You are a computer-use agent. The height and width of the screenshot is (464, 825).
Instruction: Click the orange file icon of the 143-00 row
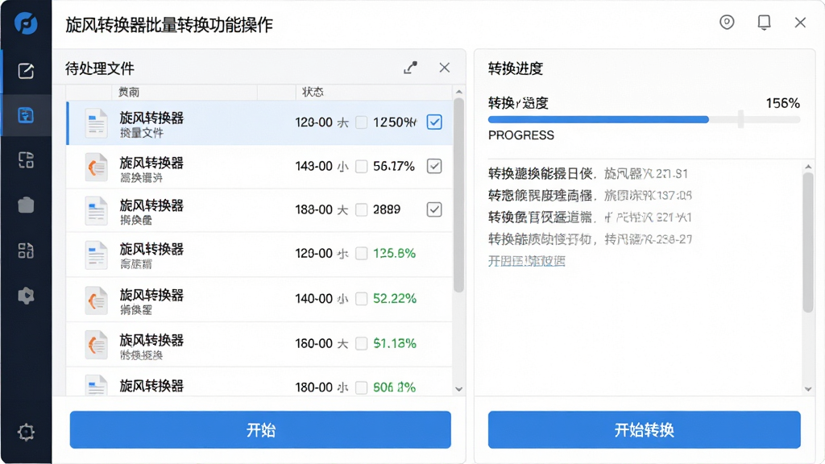pyautogui.click(x=97, y=168)
